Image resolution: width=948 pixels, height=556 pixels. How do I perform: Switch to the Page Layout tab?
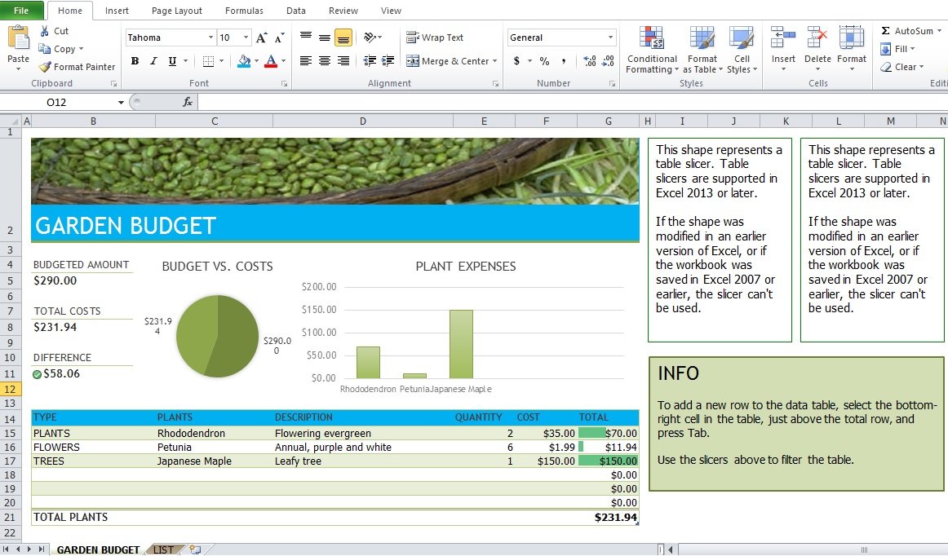(x=176, y=11)
